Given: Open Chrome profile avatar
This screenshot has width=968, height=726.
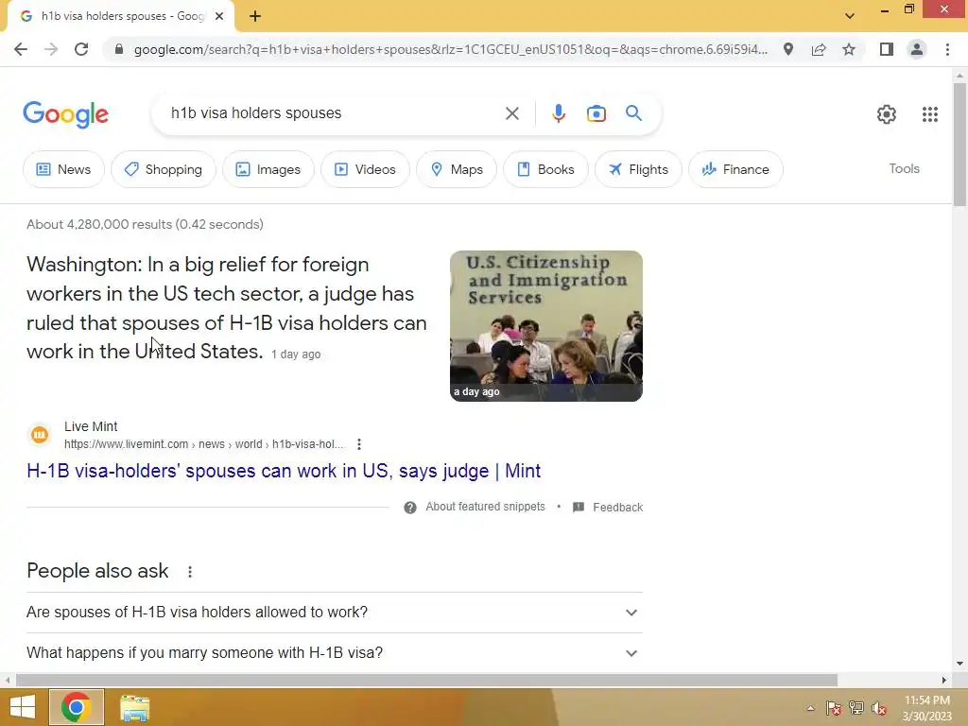Looking at the screenshot, I should (917, 49).
